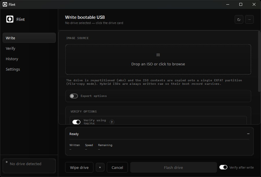Open the Settings section
Image resolution: width=261 pixels, height=177 pixels.
pyautogui.click(x=29, y=69)
